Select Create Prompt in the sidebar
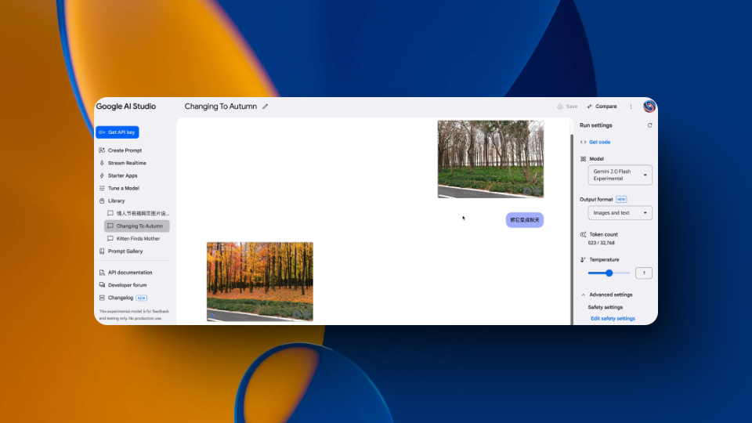Viewport: 752px width, 423px height. click(125, 150)
